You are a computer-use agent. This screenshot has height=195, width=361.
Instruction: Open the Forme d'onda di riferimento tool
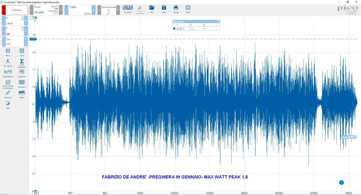click(x=8, y=84)
